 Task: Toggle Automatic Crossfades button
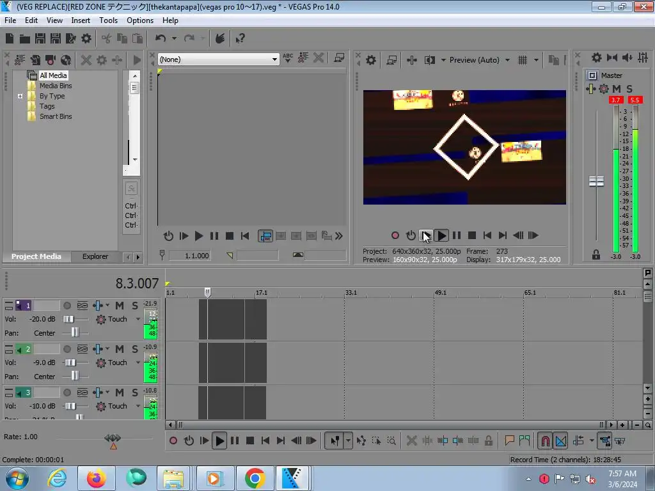pos(561,440)
